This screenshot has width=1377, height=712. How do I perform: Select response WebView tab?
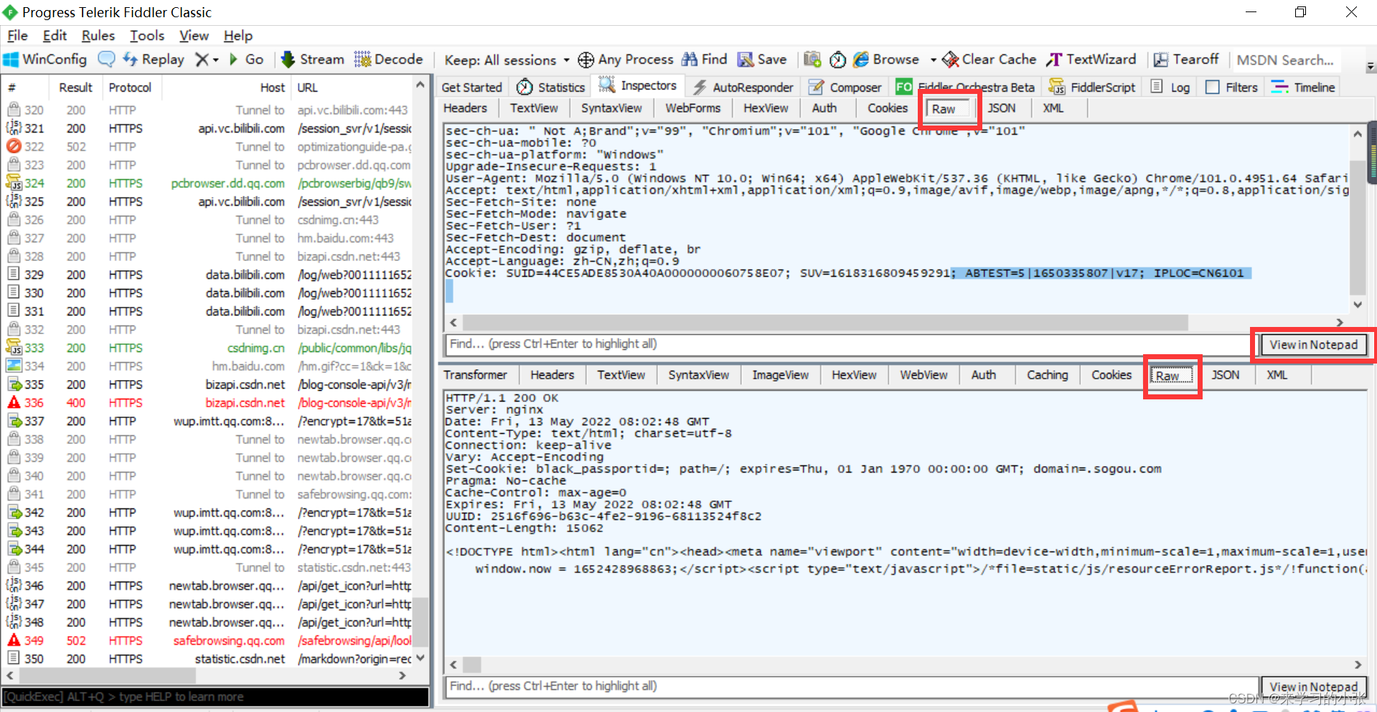924,375
